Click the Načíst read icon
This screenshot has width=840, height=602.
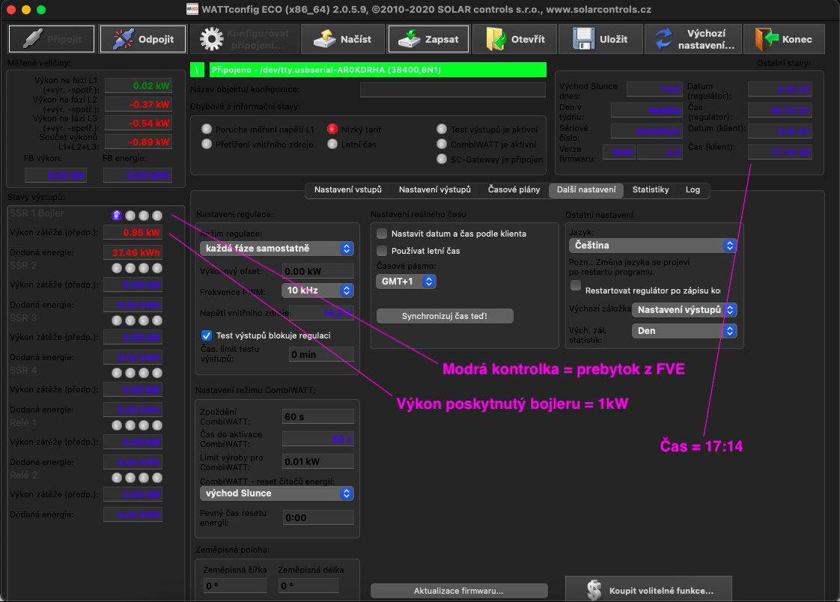coord(325,39)
